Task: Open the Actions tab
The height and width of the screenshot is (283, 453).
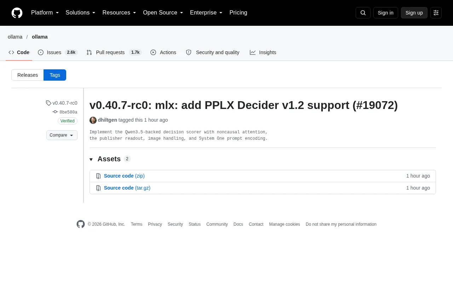Action: pyautogui.click(x=163, y=52)
